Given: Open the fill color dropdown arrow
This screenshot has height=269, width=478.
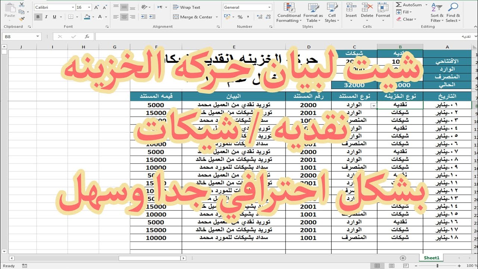Looking at the screenshot, I should tap(93, 17).
